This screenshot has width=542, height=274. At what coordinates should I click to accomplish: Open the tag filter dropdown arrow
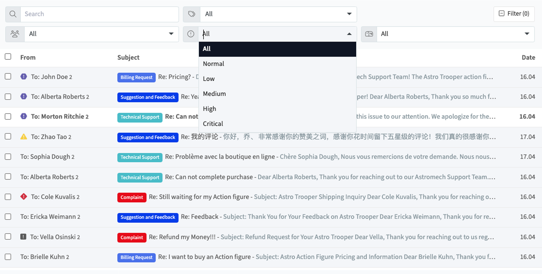pos(349,14)
